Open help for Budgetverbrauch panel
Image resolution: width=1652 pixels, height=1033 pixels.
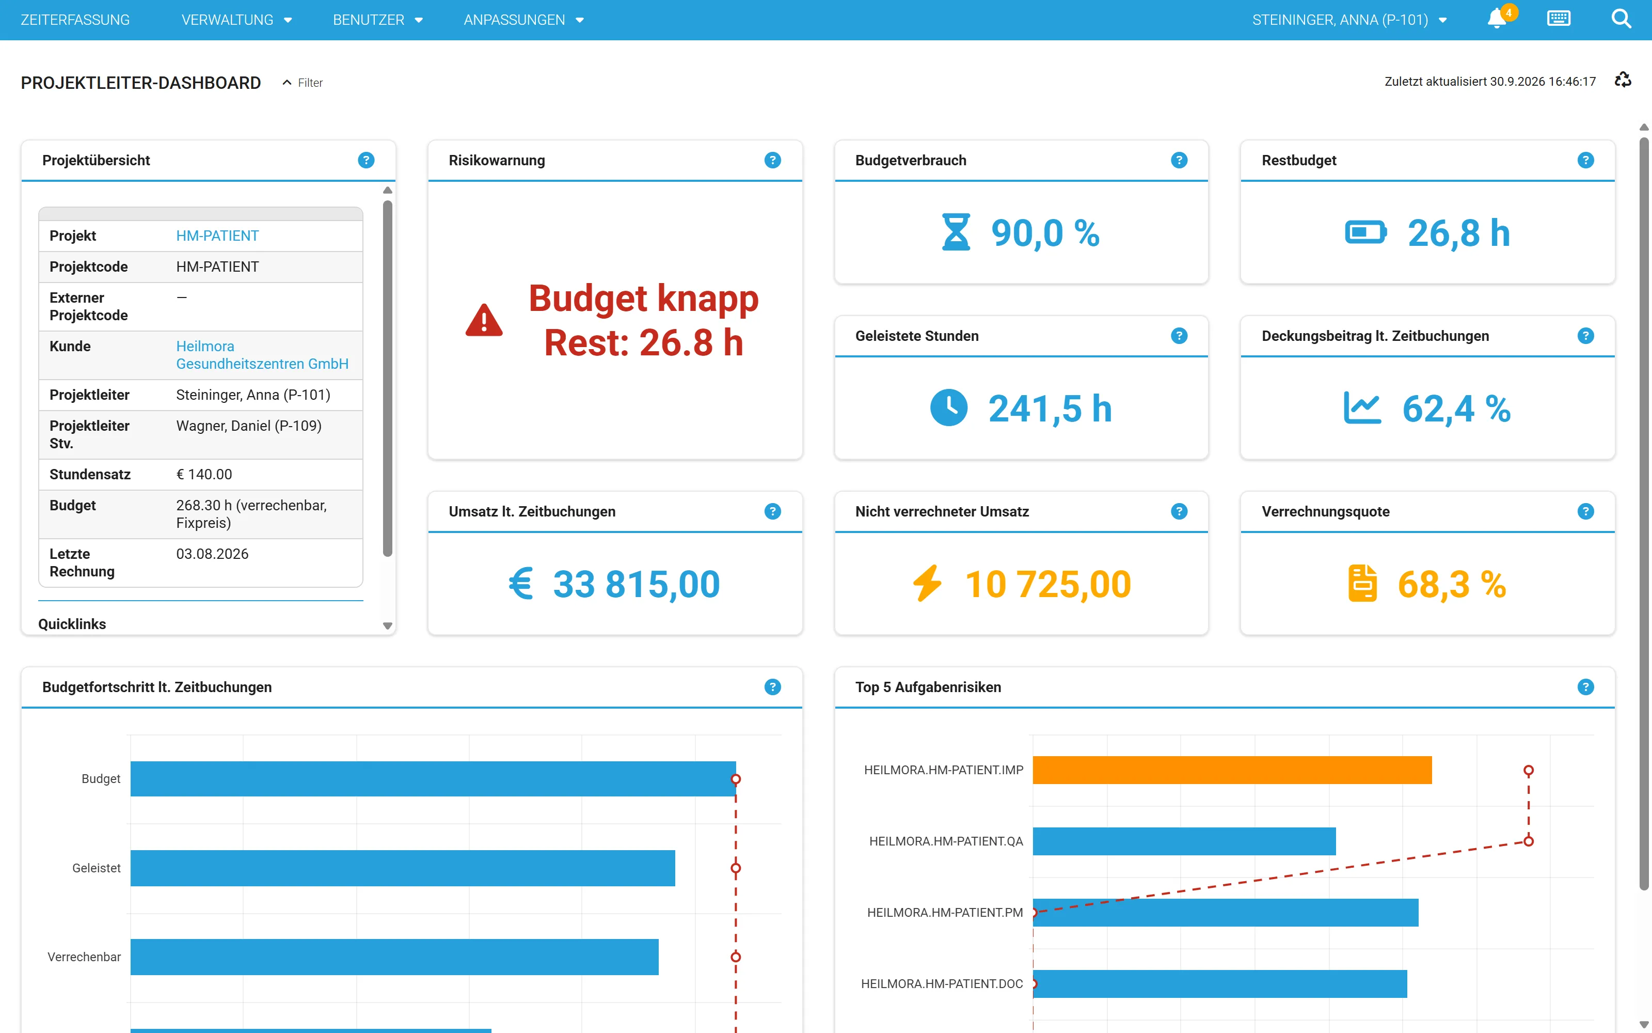[1179, 160]
